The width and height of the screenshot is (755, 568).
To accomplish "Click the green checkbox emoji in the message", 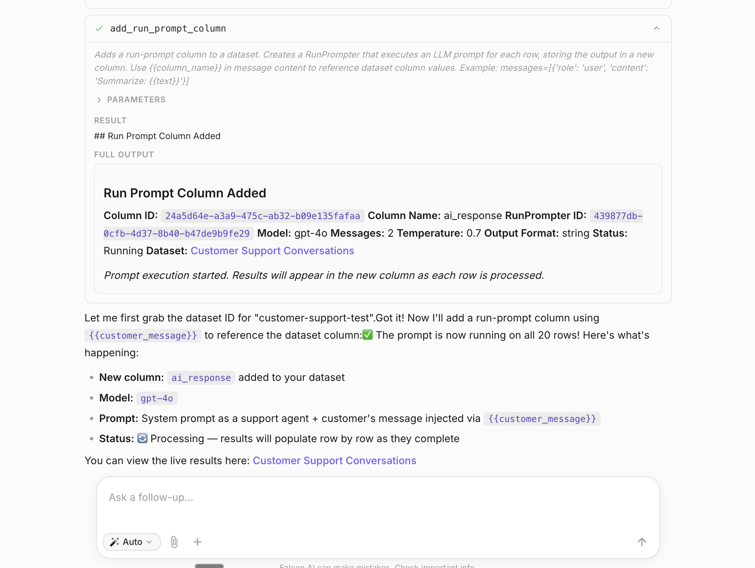I will pos(368,335).
